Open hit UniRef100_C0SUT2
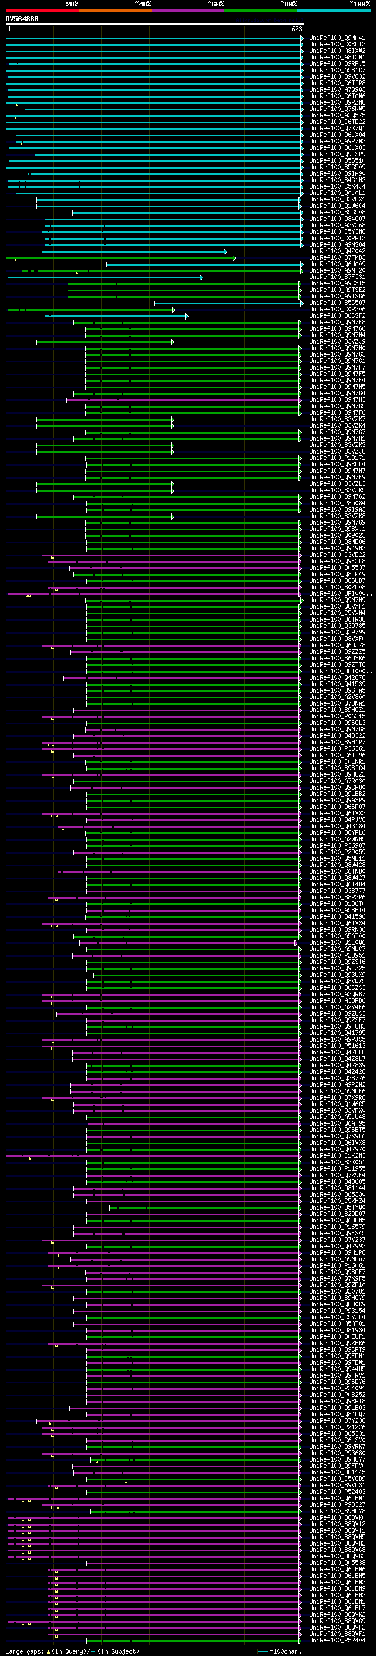376x1656 pixels. pos(337,45)
